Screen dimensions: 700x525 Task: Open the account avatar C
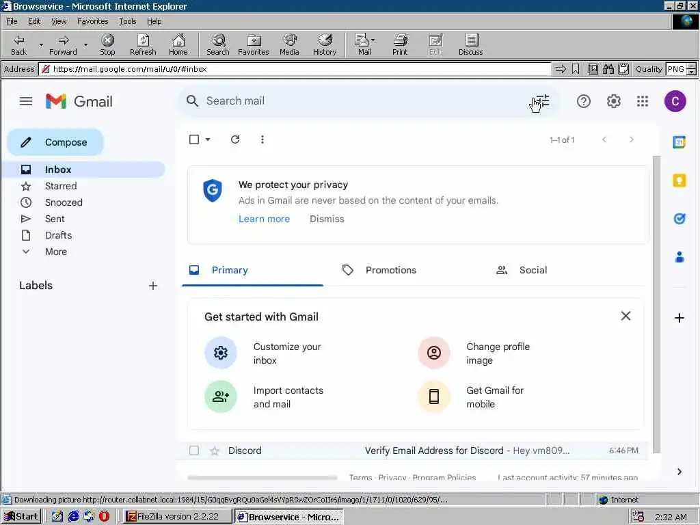pyautogui.click(x=675, y=101)
